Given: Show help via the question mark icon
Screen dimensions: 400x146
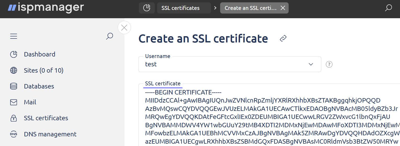Looking at the screenshot, I should [x=329, y=64].
